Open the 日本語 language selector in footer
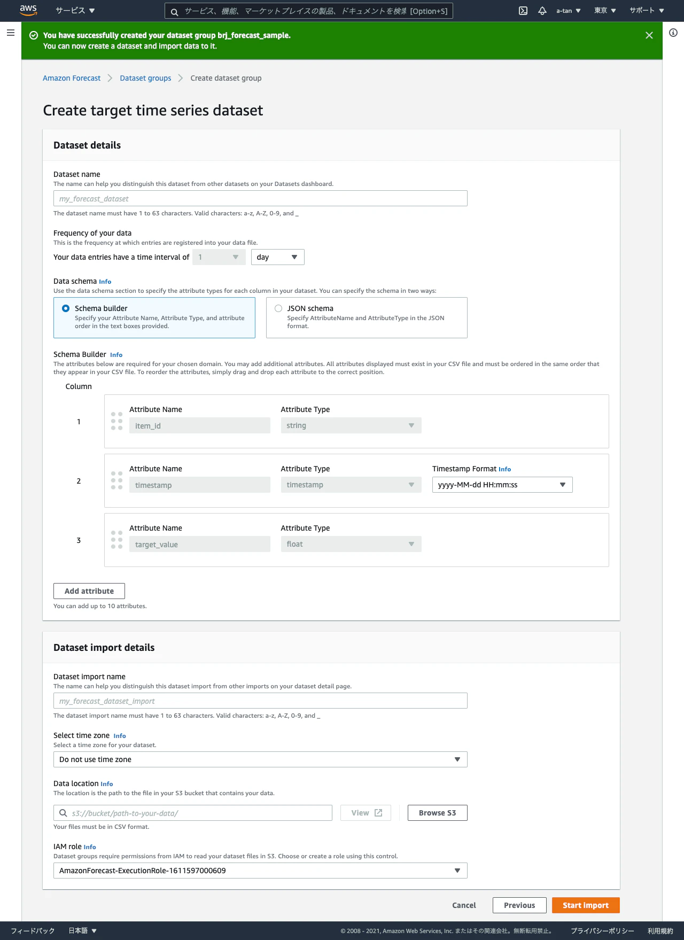Image resolution: width=684 pixels, height=940 pixels. click(82, 930)
